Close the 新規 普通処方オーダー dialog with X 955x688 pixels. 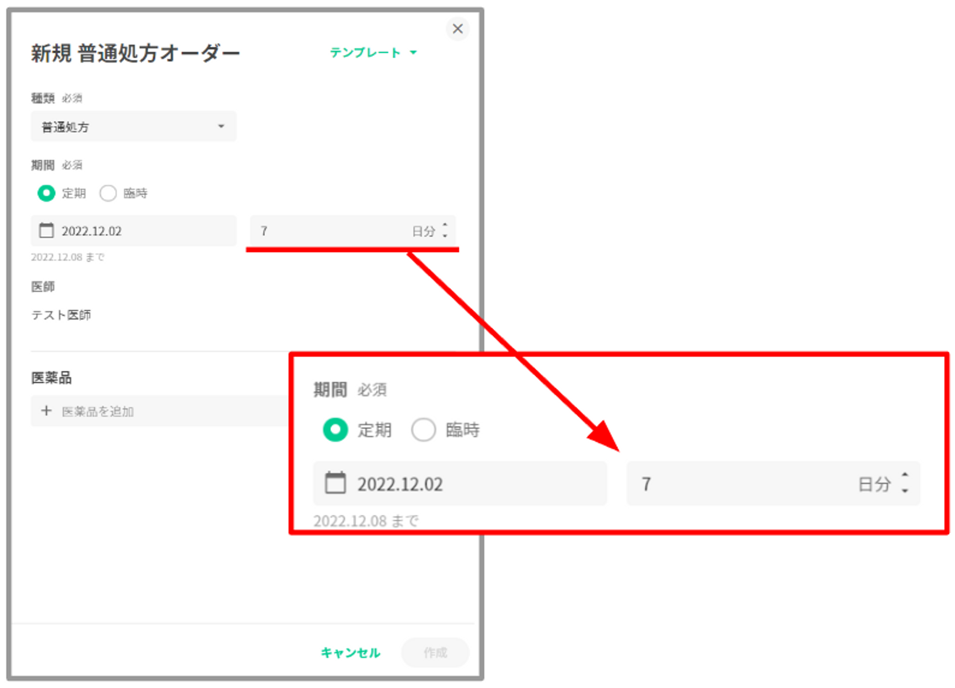(457, 29)
